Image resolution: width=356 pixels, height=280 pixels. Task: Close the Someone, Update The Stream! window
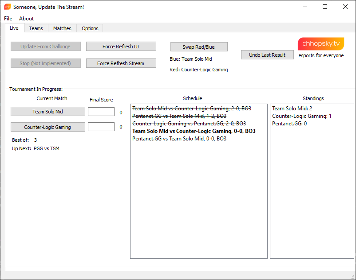click(345, 7)
